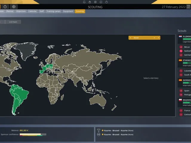Click the BeLux assignment text
Screen dimensions: 191x143
187,47
